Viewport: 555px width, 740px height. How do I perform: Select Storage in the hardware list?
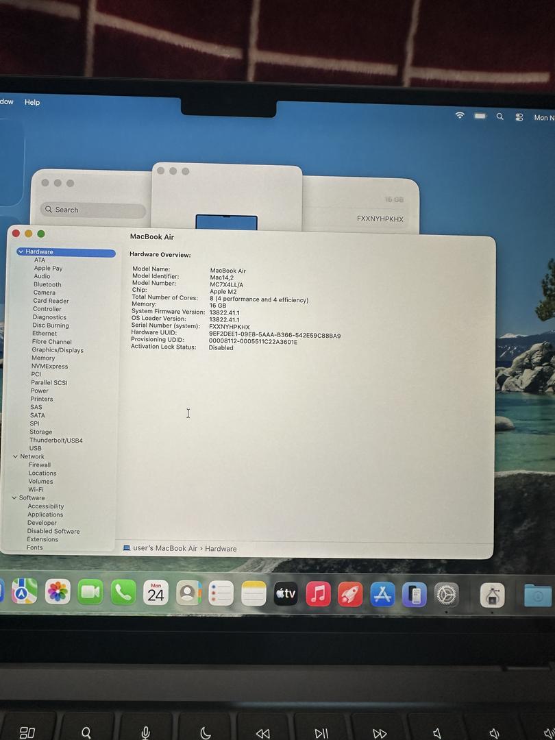[41, 432]
